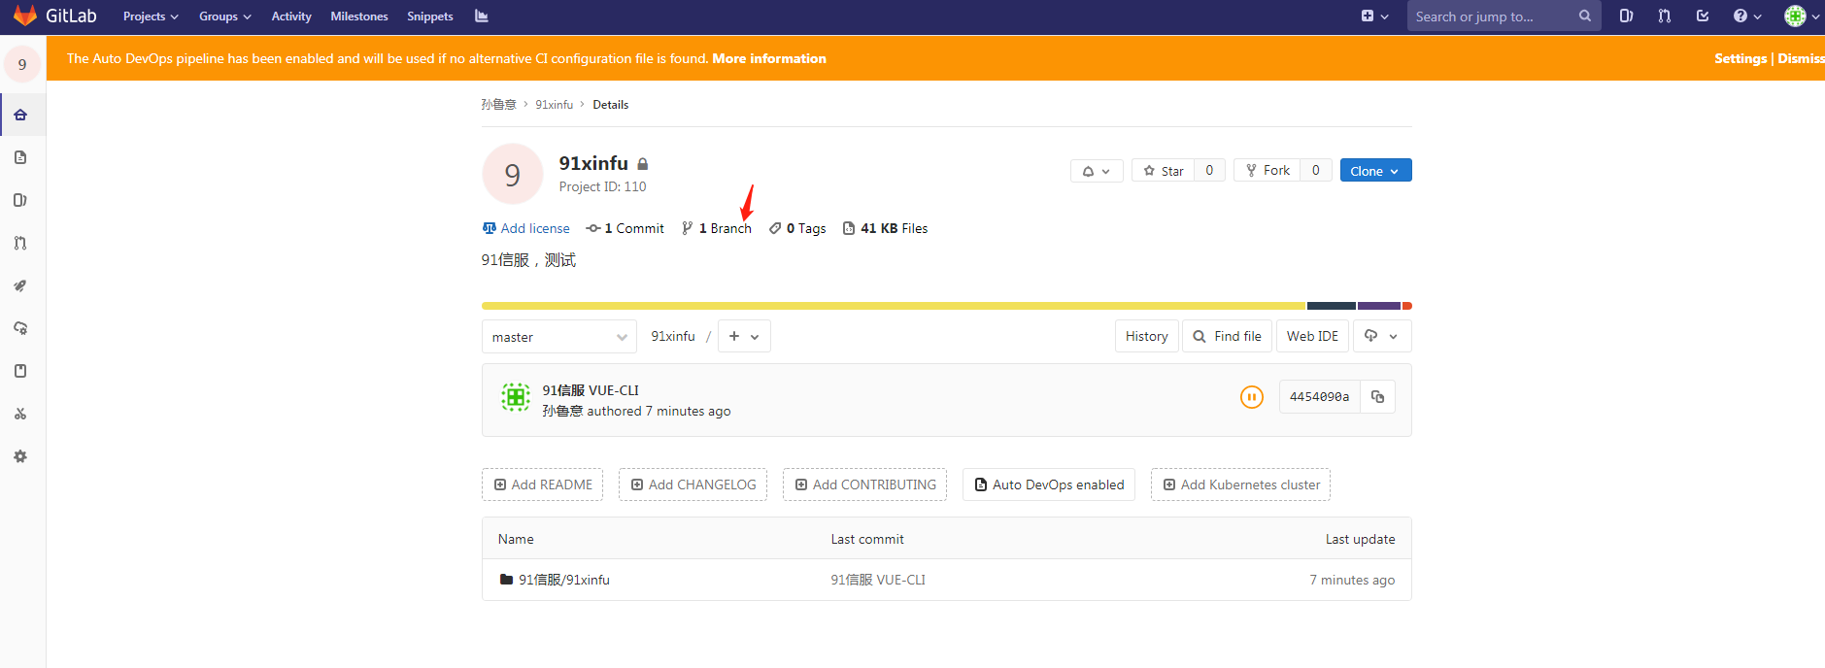
Task: Click the Find file button
Action: [1228, 336]
